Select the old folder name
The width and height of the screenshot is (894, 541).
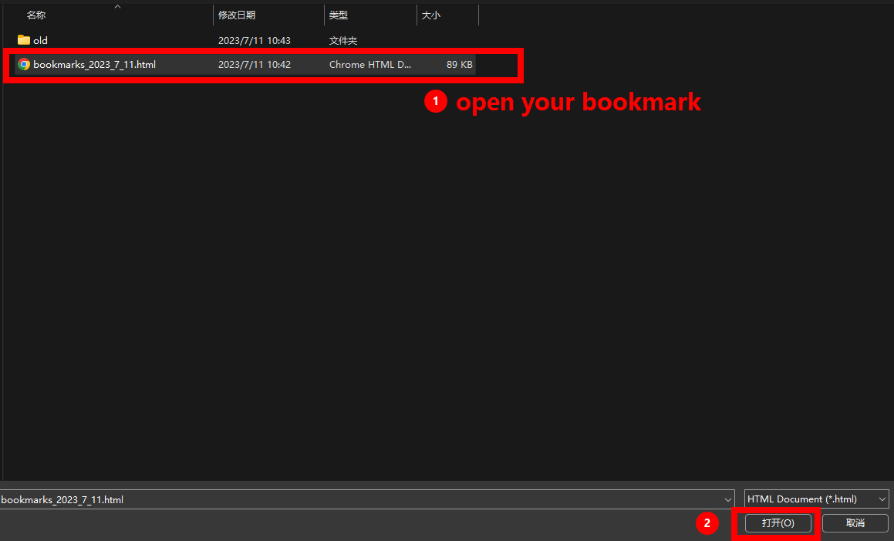point(40,40)
